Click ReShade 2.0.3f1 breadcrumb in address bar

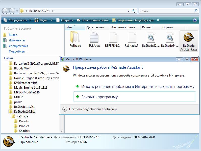click(39, 11)
